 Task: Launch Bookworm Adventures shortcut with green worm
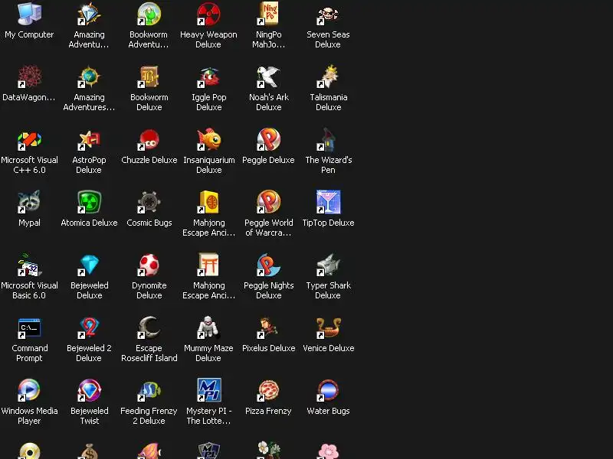149,14
